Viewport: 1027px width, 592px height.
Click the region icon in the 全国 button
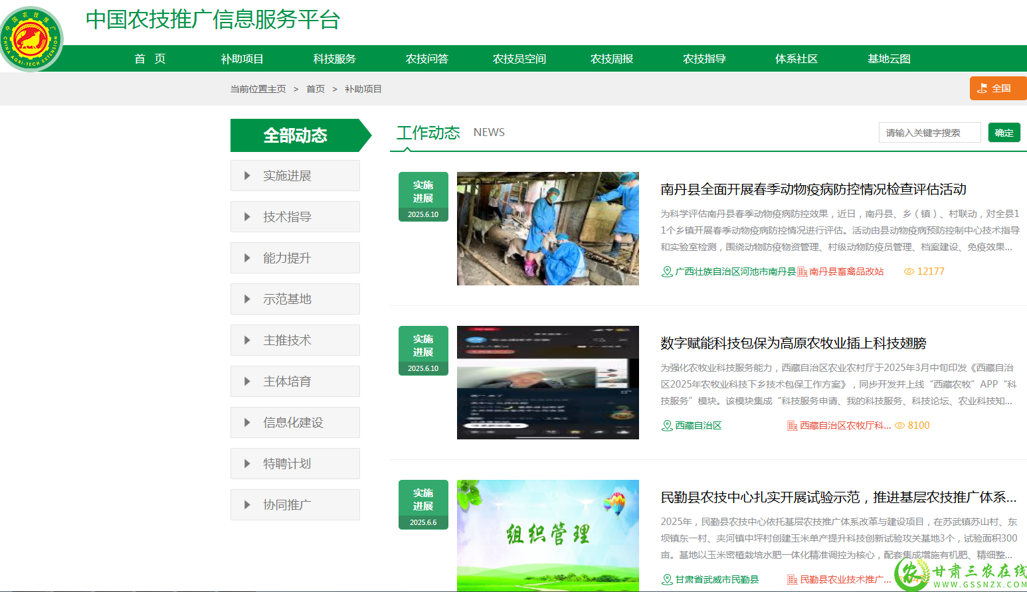[982, 88]
